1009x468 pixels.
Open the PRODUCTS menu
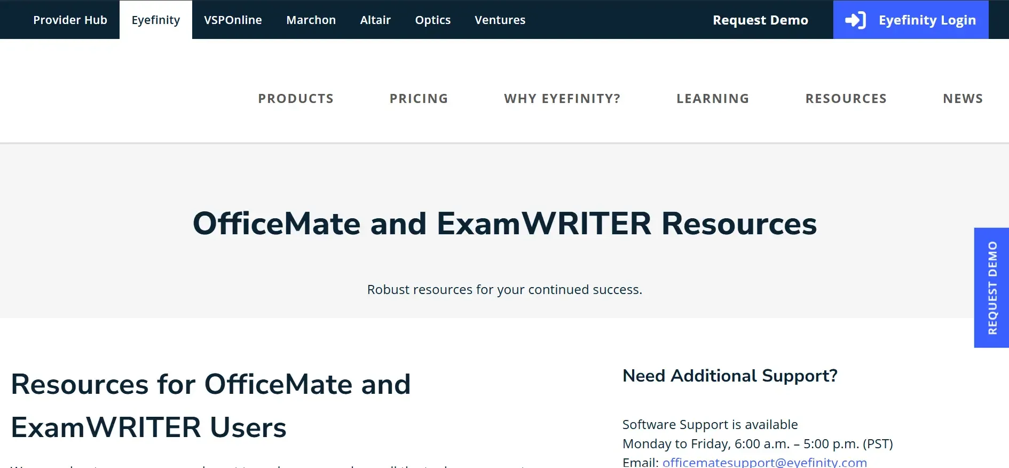[x=296, y=99]
